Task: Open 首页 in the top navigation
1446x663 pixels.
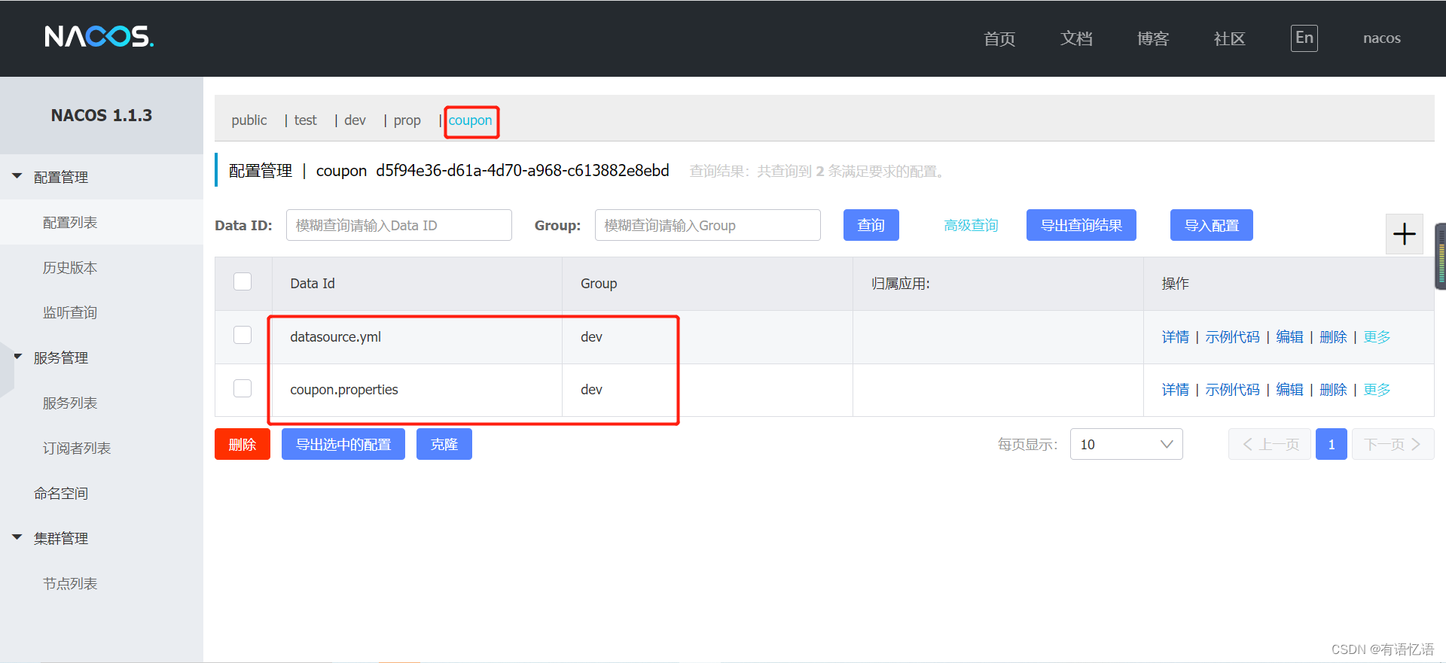Action: tap(999, 38)
